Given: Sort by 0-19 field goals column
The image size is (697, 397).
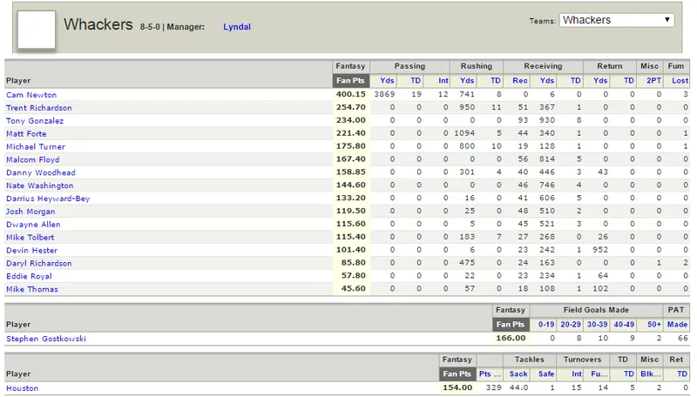Looking at the screenshot, I should [x=546, y=324].
